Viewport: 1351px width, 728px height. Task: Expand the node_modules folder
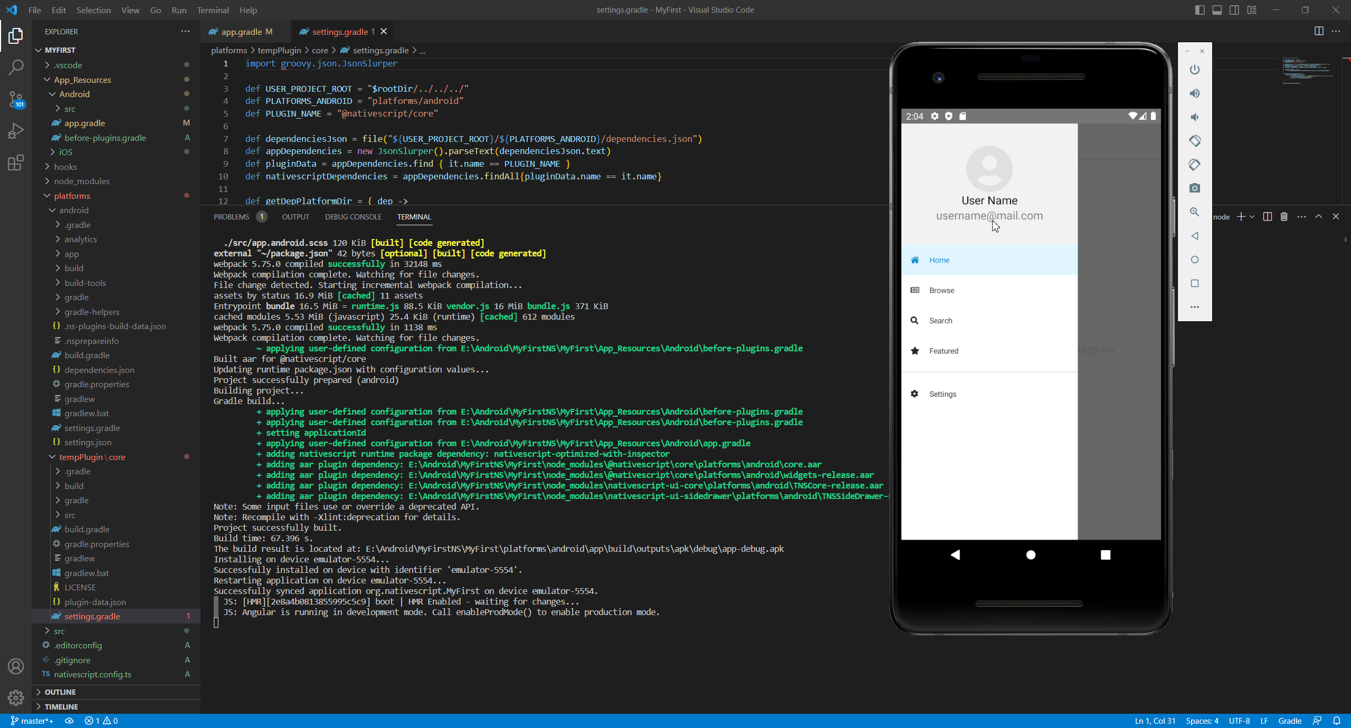pyautogui.click(x=81, y=181)
